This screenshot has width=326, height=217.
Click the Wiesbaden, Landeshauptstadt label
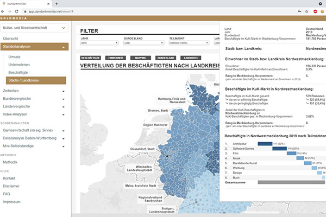(x=140, y=168)
